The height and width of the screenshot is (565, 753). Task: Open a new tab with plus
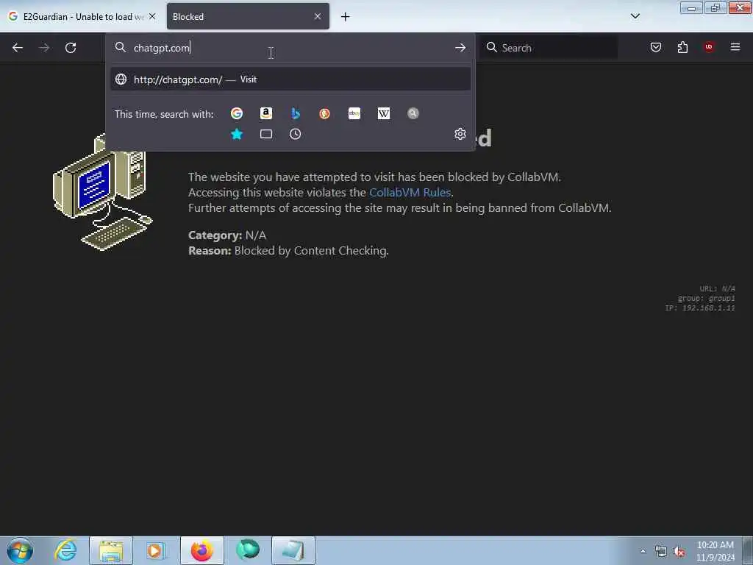click(346, 17)
